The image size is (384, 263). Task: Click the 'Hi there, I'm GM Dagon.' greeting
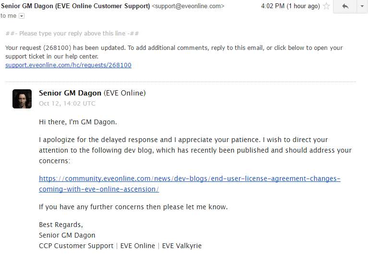pos(78,122)
